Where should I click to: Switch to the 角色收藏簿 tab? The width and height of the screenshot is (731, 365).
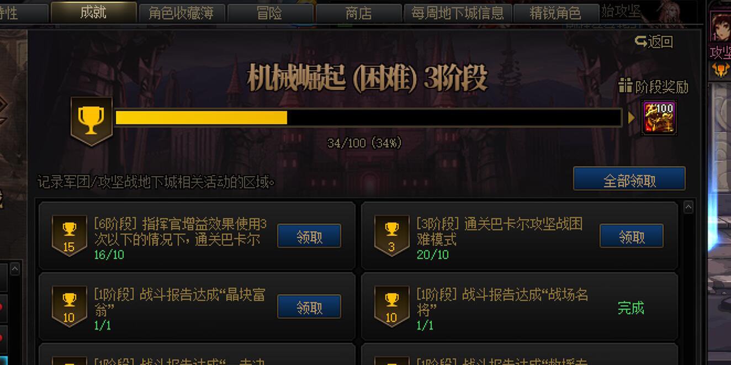tap(181, 13)
